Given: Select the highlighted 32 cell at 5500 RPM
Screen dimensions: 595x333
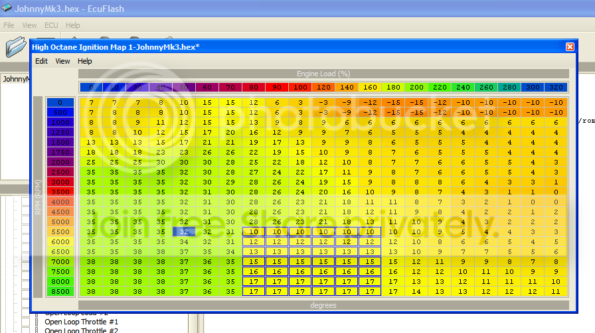Looking at the screenshot, I should point(184,232).
